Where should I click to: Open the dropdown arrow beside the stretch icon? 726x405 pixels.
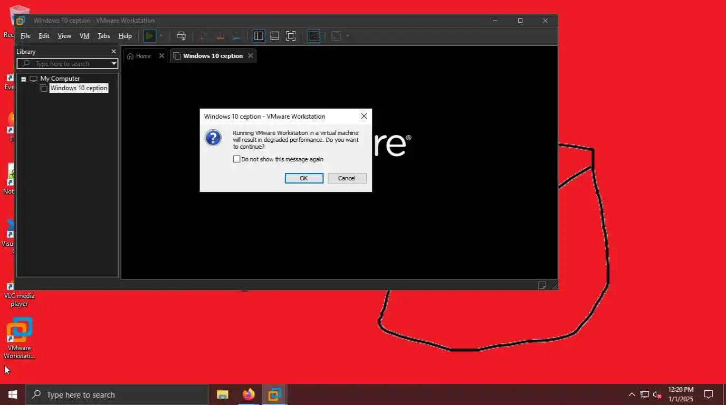click(x=348, y=36)
